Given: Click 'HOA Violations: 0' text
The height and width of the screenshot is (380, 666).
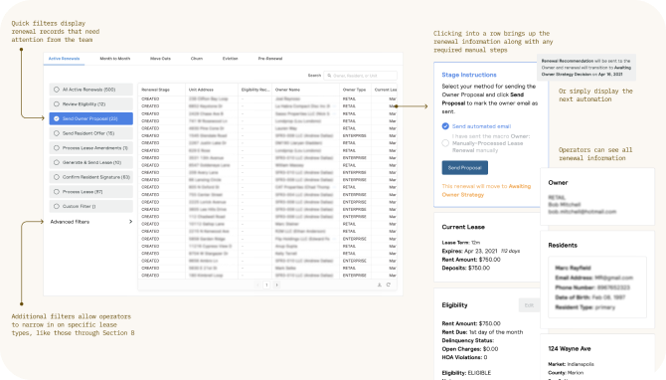Looking at the screenshot, I should point(464,357).
